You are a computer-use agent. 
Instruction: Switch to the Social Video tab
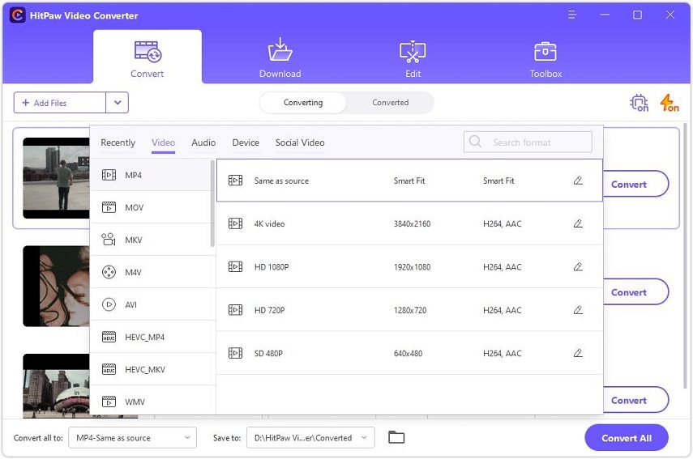[x=300, y=142]
